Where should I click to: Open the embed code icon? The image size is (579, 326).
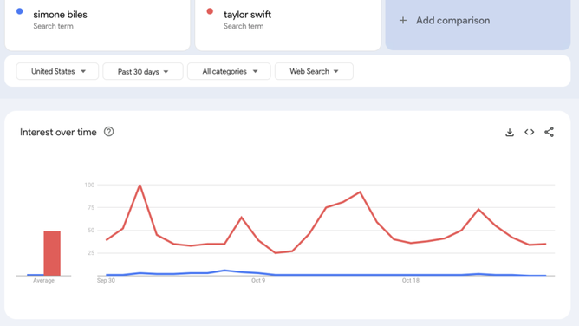tap(529, 132)
